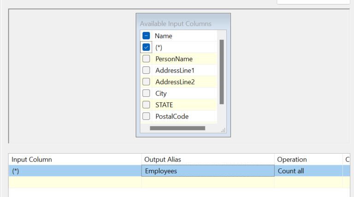Image resolution: width=354 pixels, height=197 pixels.
Task: Uncheck the (*) column checkbox
Action: point(146,47)
